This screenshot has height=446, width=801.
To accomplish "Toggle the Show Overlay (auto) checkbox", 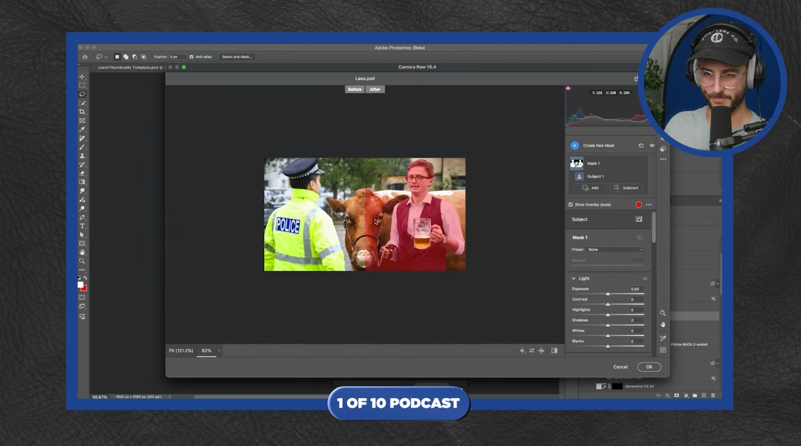I will click(x=570, y=205).
